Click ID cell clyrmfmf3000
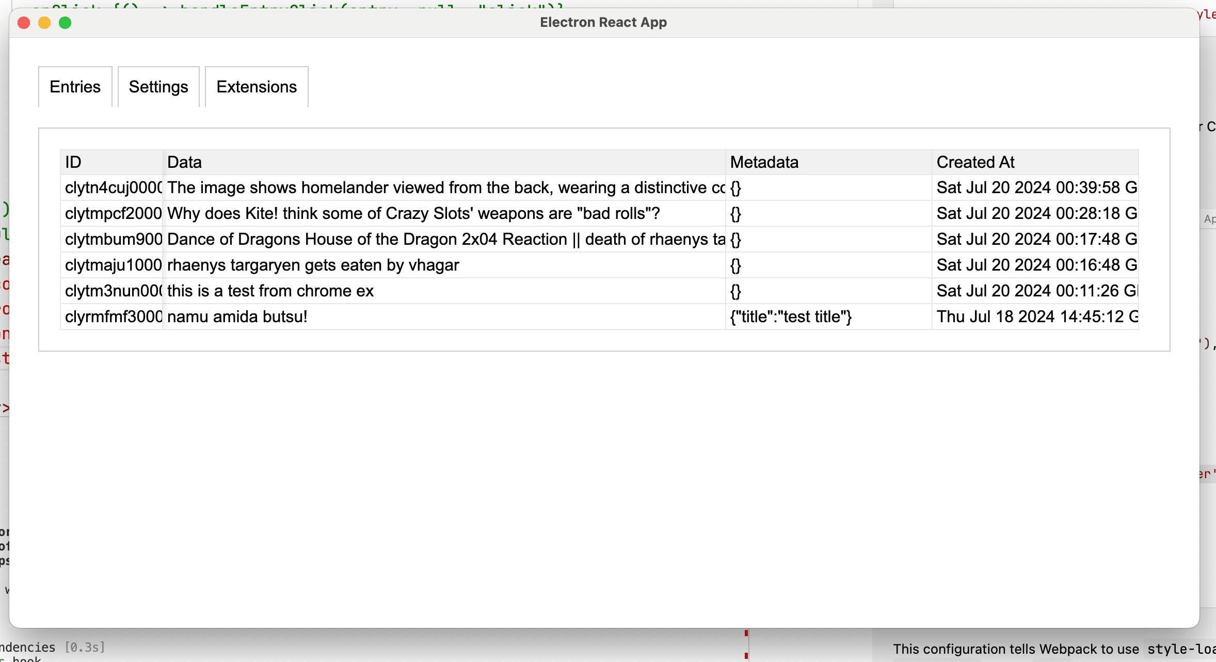 (x=113, y=317)
